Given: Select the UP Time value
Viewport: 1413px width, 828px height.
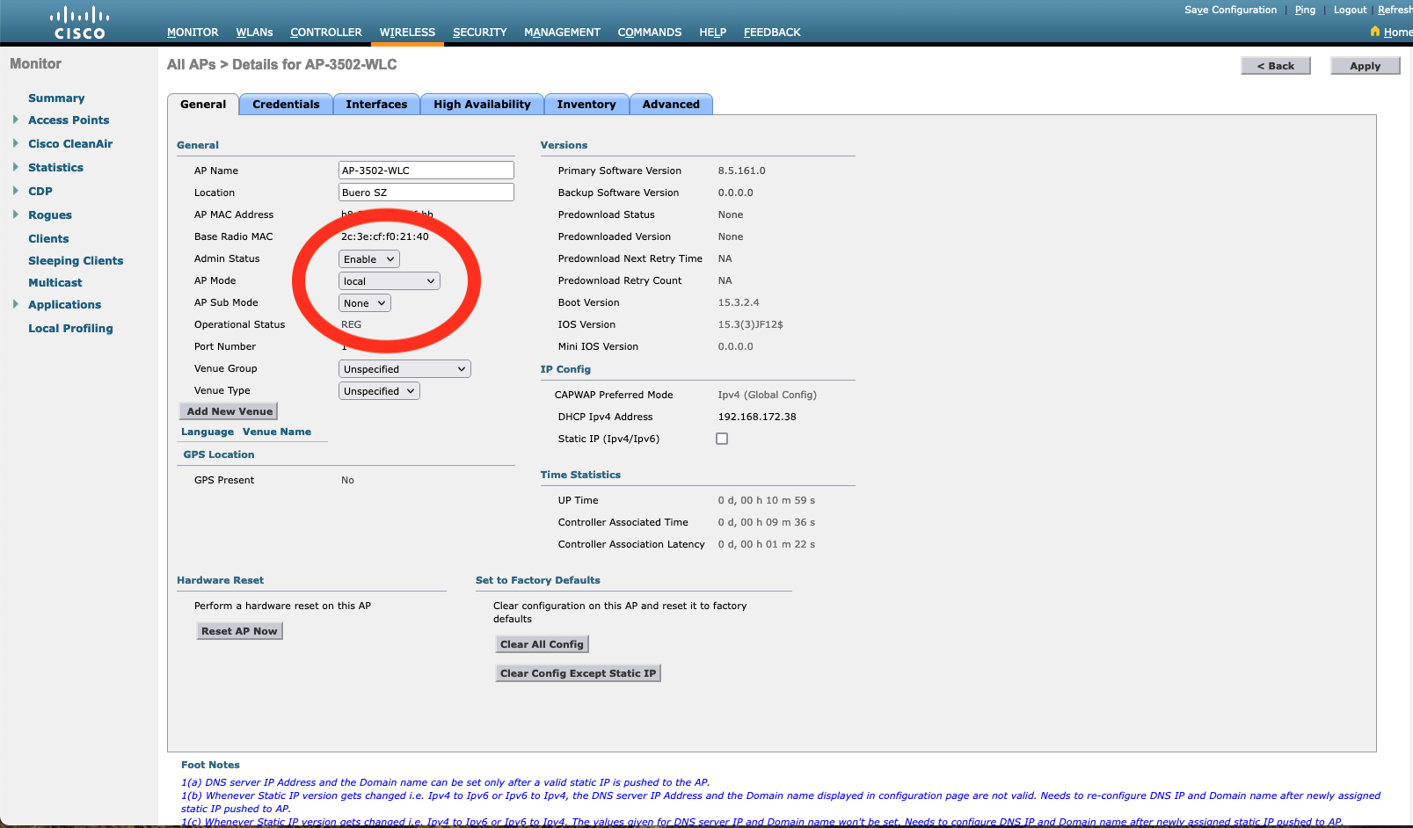Looking at the screenshot, I should tap(766, 500).
